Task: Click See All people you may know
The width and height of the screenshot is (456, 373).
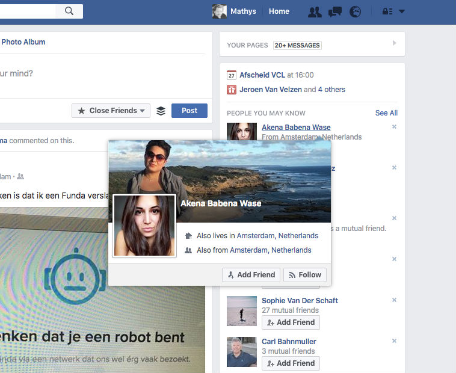Action: tap(386, 113)
